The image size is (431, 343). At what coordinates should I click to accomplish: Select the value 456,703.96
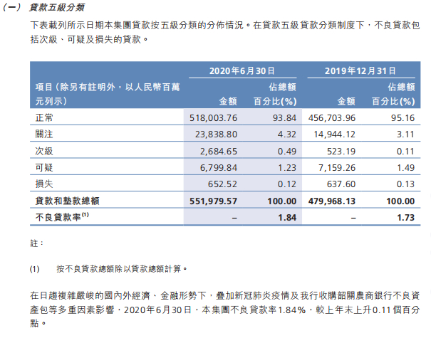point(332,118)
